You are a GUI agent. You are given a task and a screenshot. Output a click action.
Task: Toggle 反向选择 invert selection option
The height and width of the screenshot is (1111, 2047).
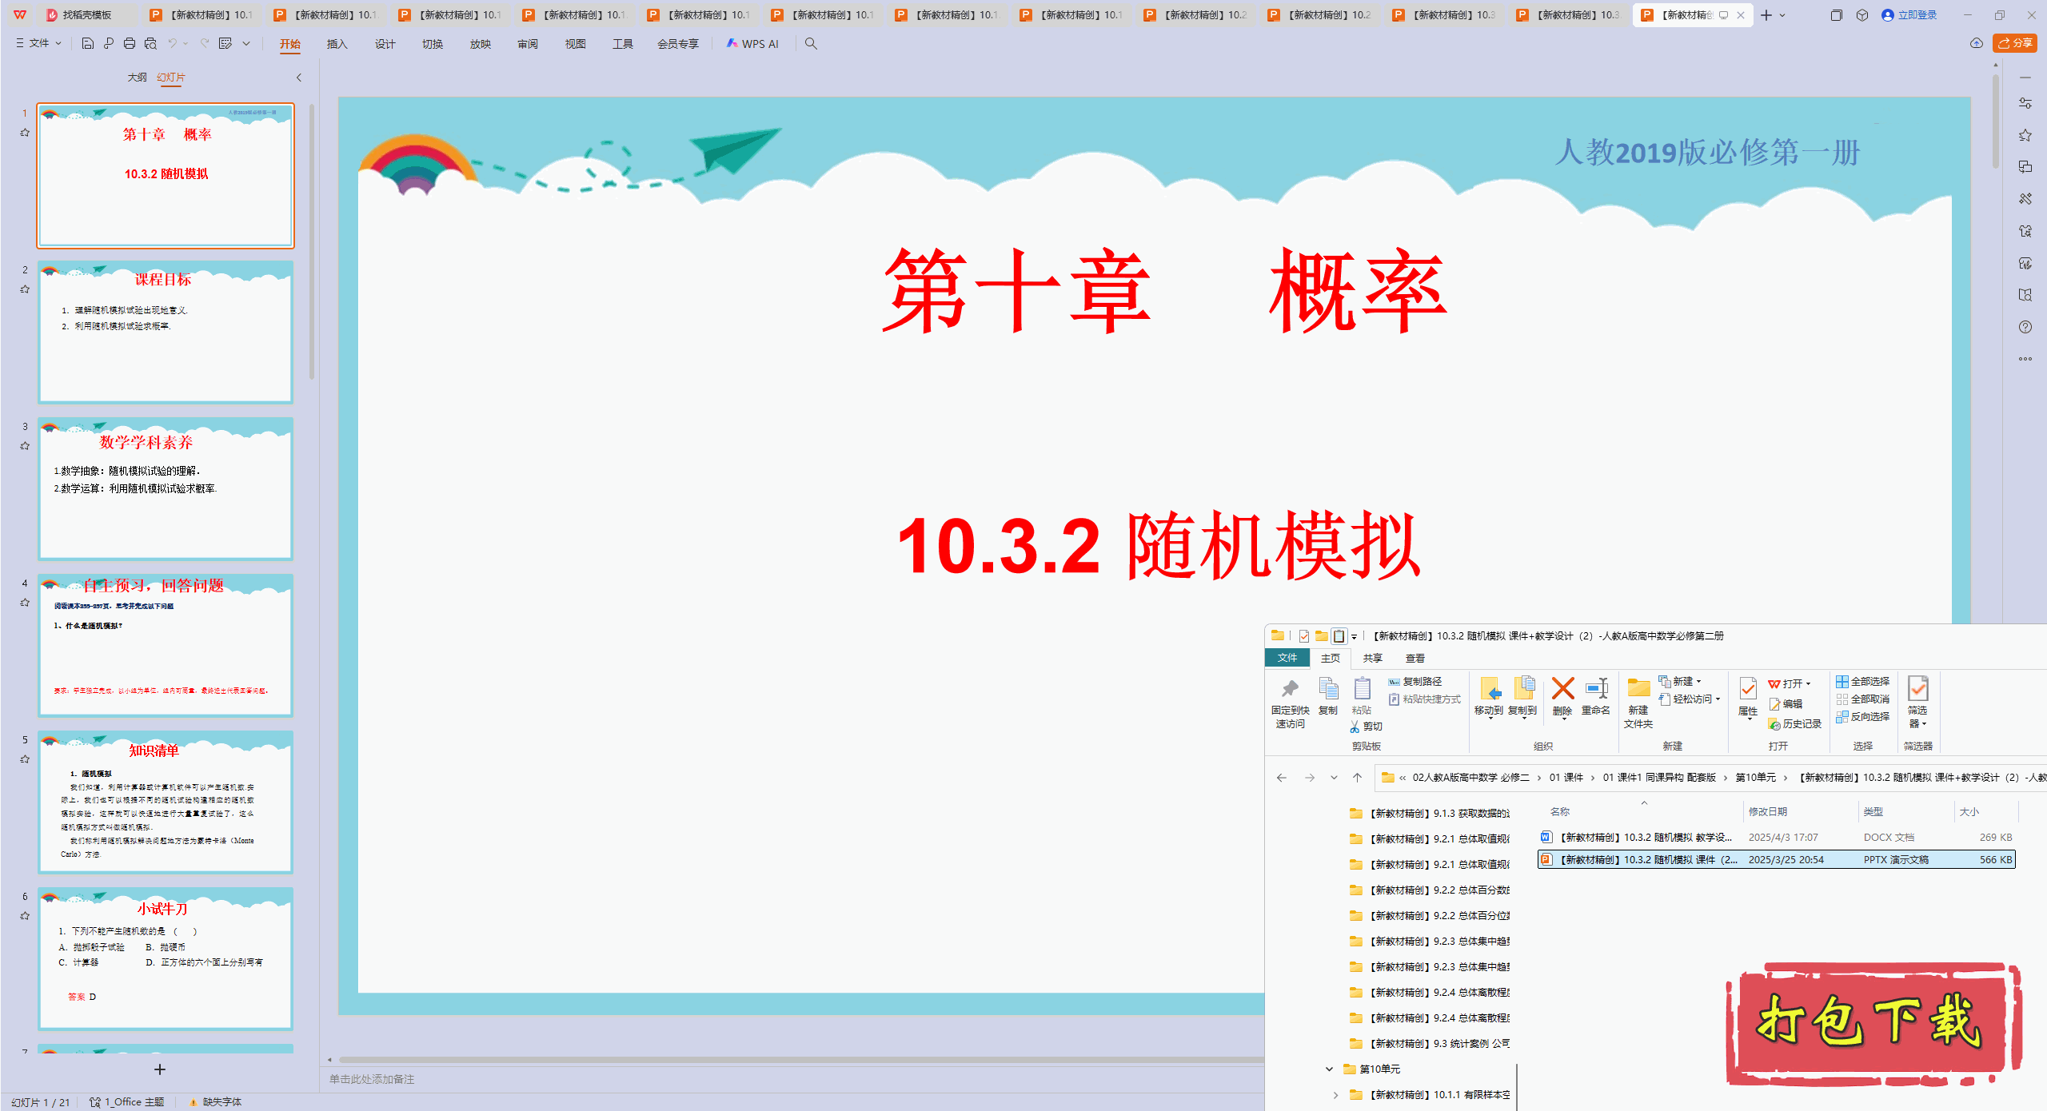[x=1863, y=717]
